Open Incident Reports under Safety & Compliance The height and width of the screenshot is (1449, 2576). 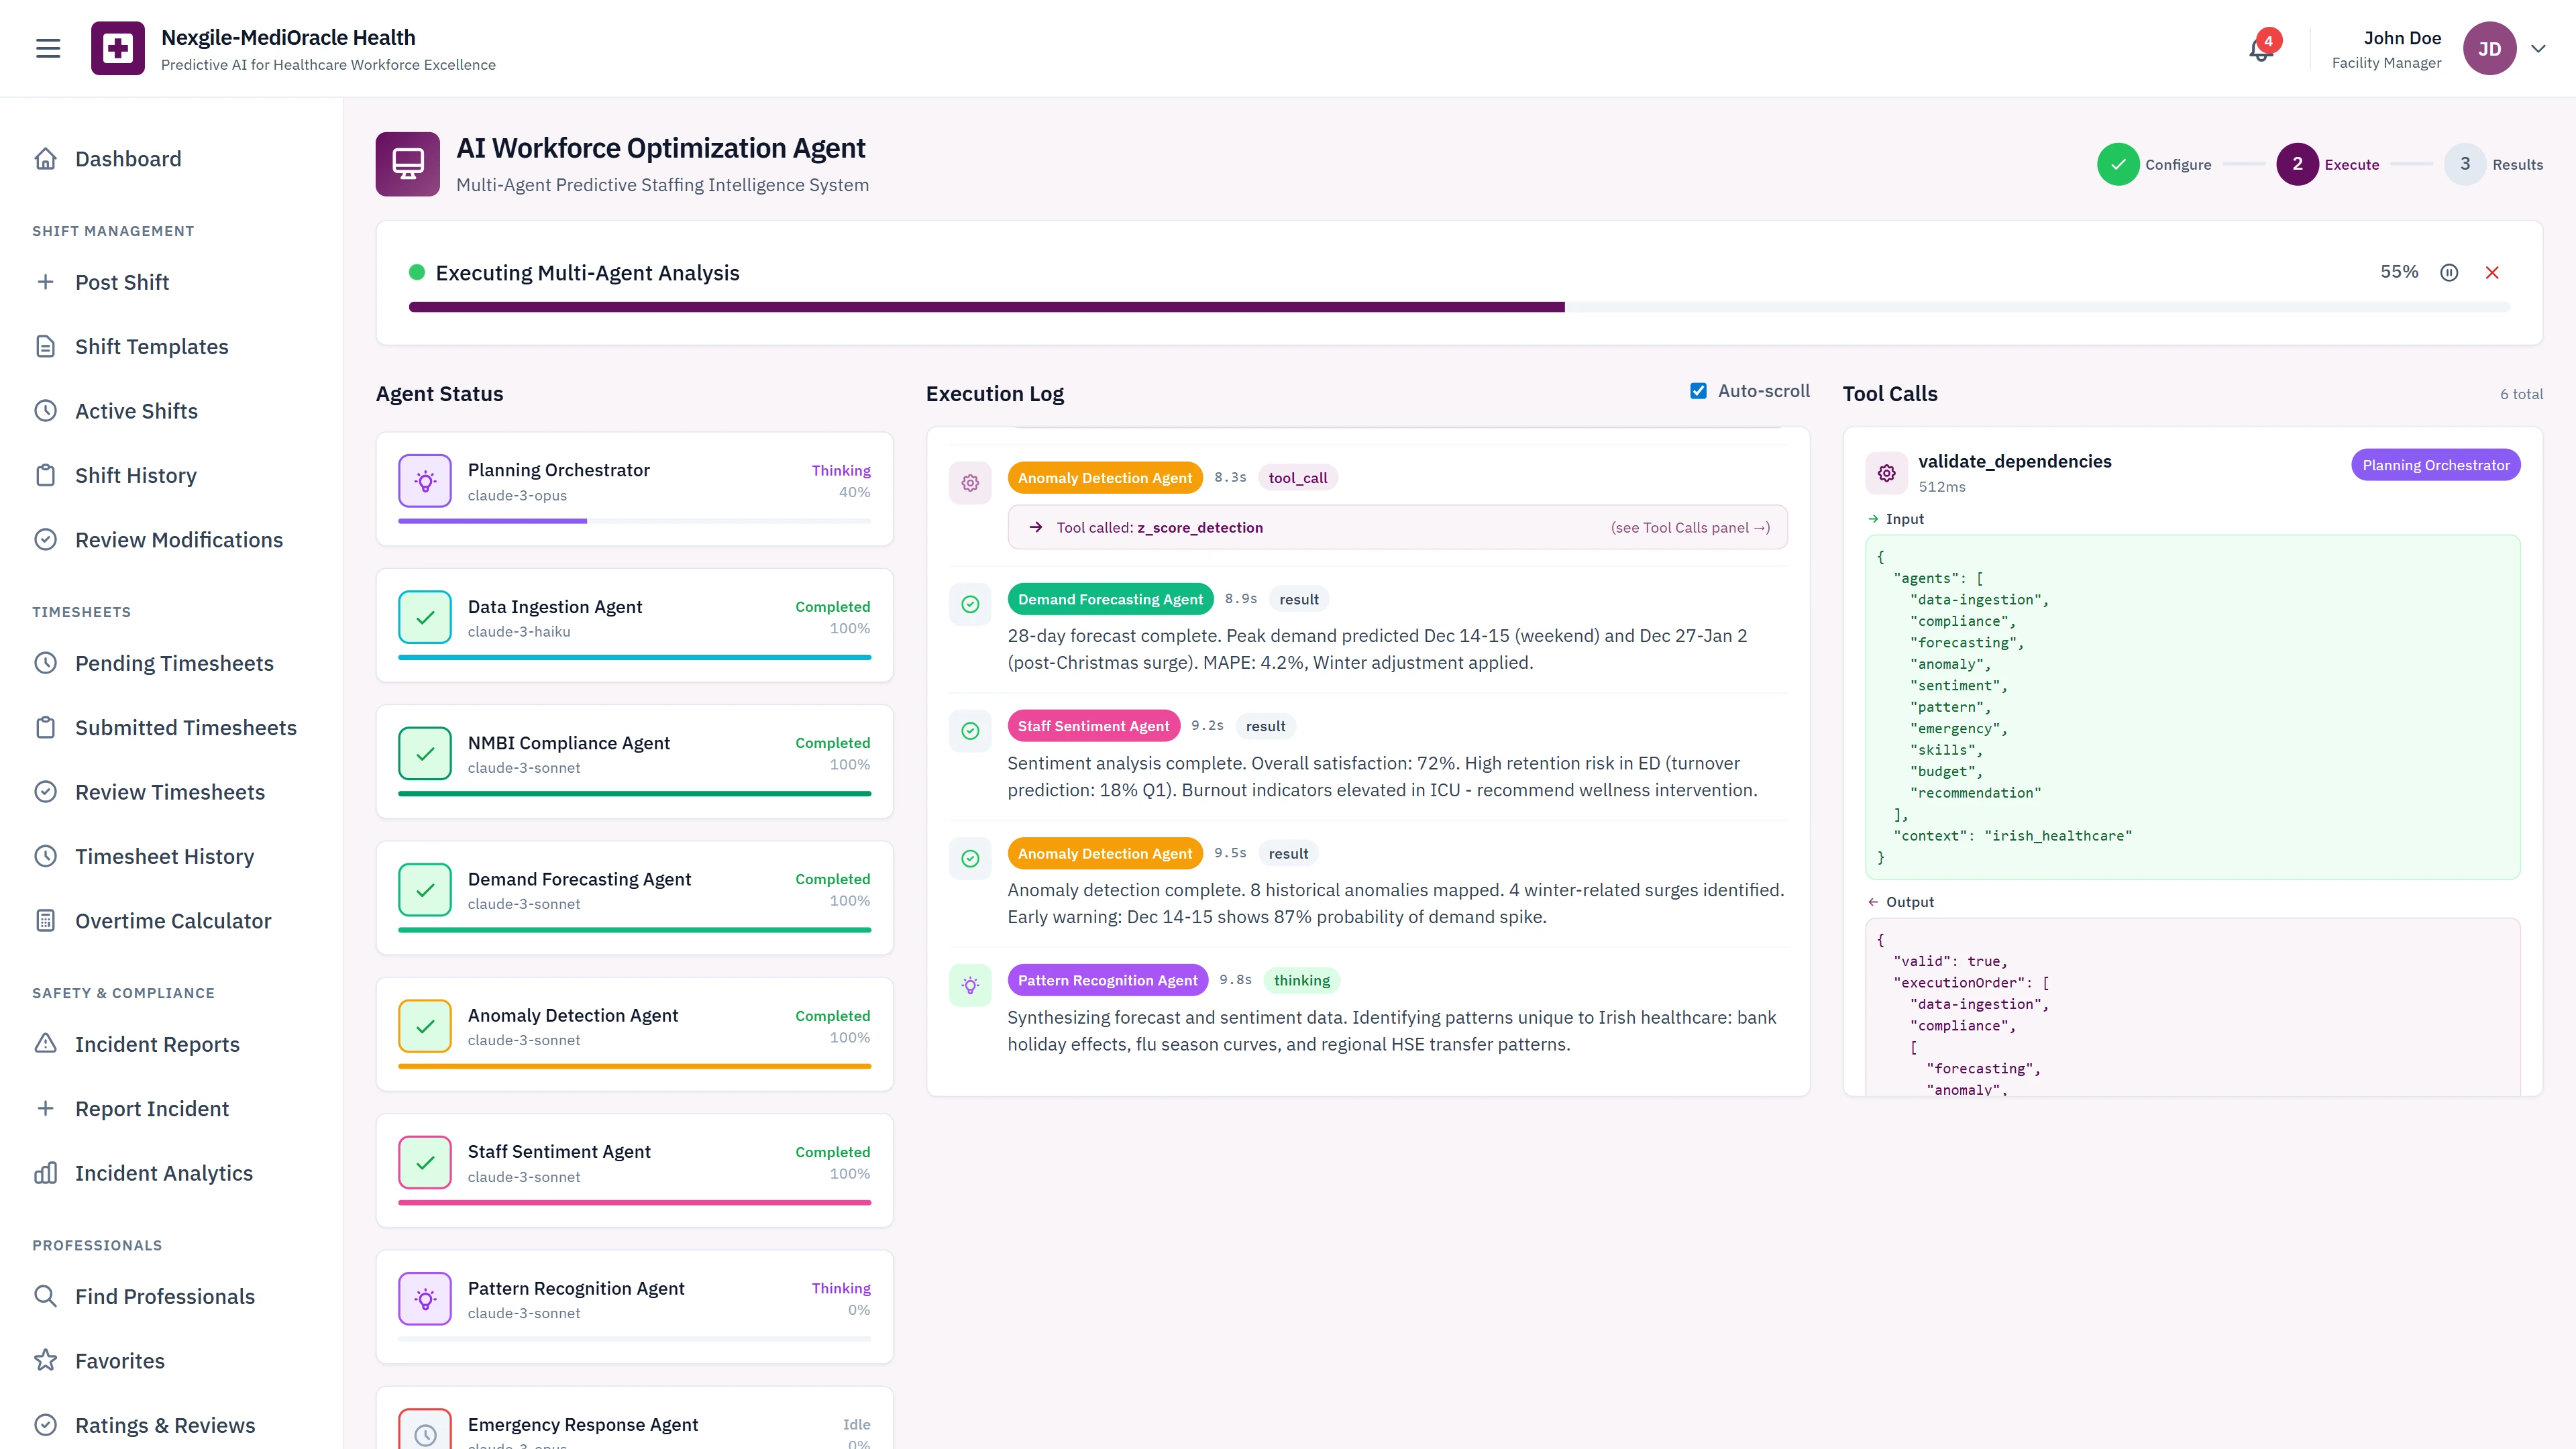pos(157,1043)
